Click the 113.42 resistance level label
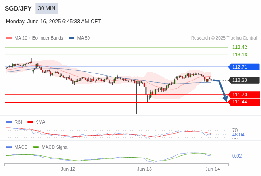The height and width of the screenshot is (176, 261). coord(239,47)
